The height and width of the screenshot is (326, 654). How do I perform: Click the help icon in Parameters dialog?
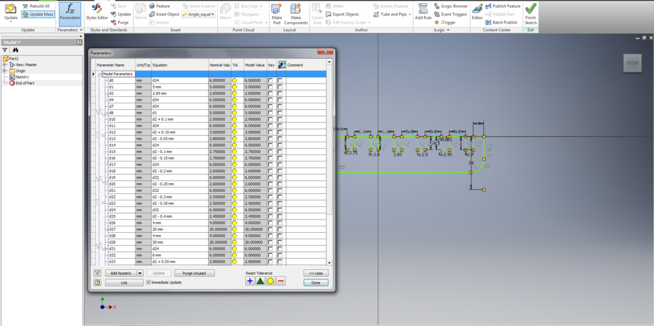point(97,283)
